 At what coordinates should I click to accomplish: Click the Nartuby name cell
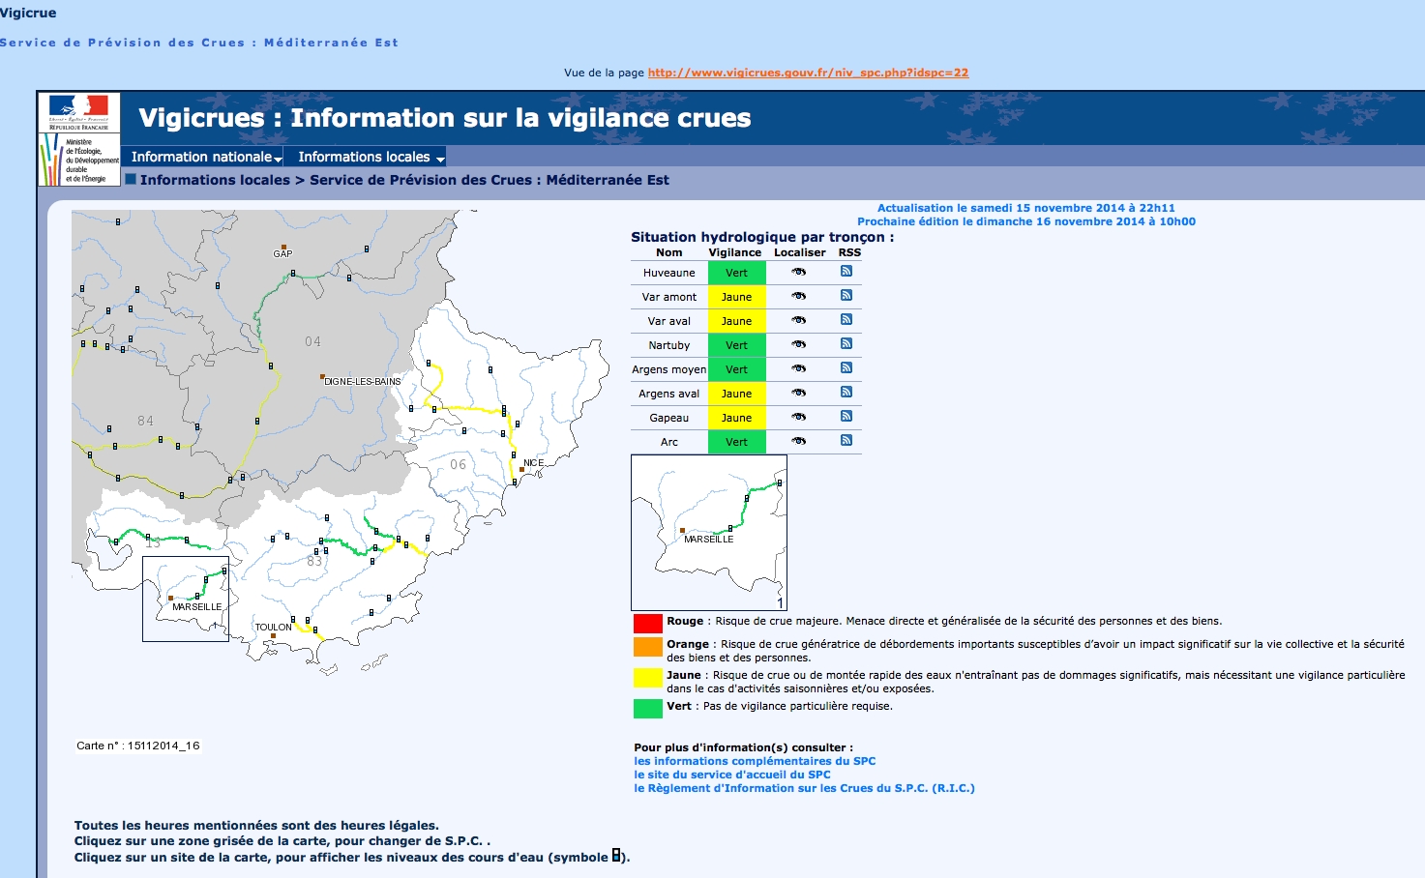pyautogui.click(x=668, y=345)
